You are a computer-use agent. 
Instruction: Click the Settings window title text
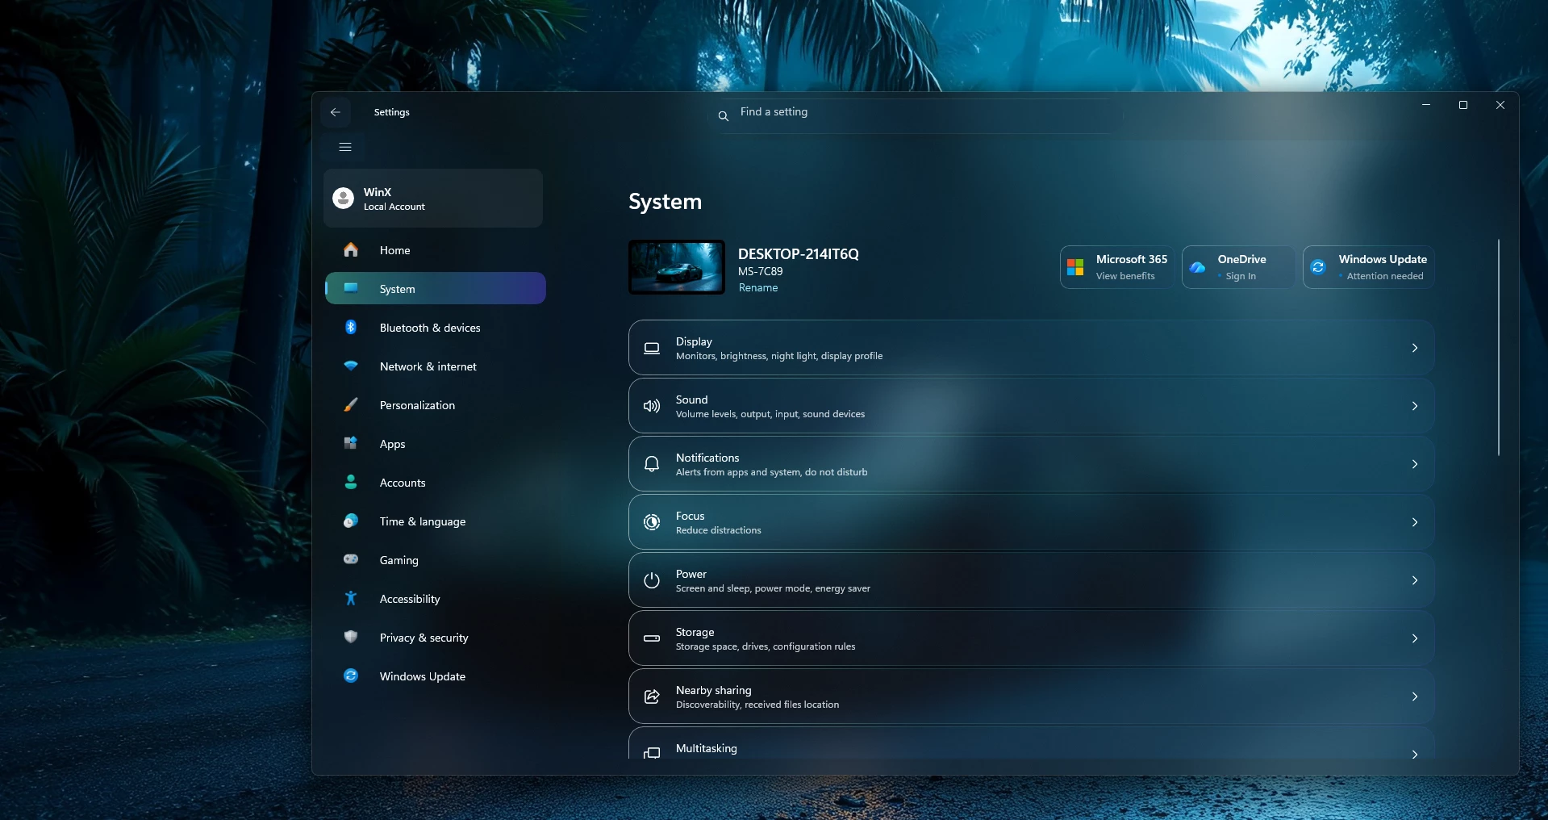click(x=392, y=112)
